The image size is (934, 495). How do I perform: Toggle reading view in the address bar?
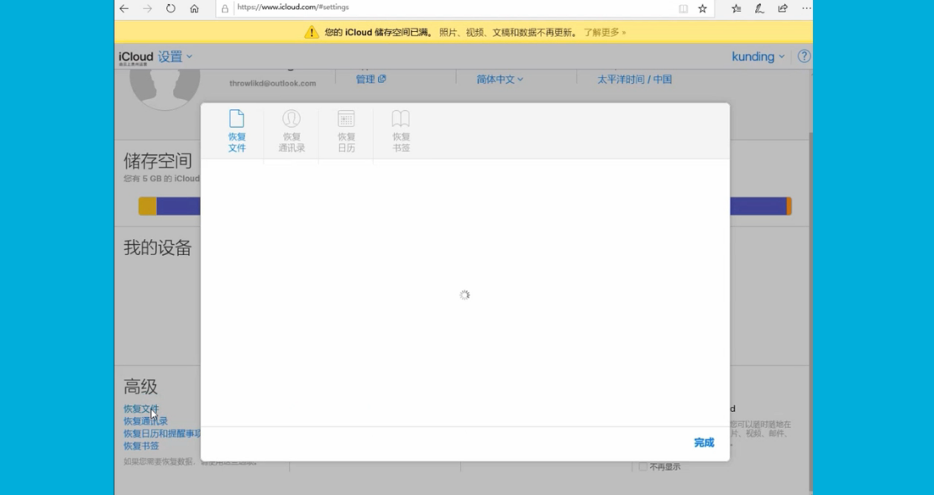click(x=683, y=8)
